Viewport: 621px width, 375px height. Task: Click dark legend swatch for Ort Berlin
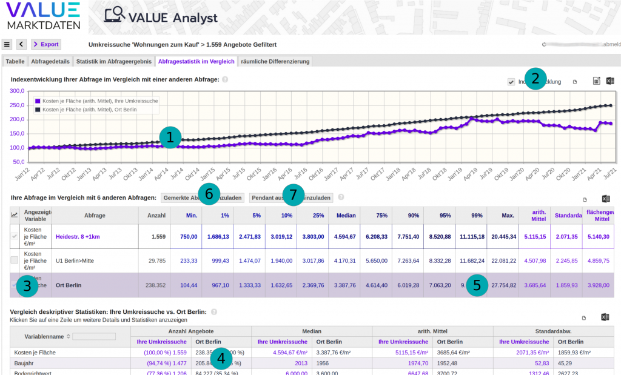pos(38,110)
